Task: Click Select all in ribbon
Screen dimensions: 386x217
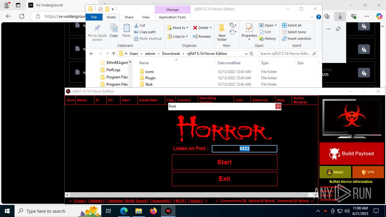Action: click(x=292, y=25)
